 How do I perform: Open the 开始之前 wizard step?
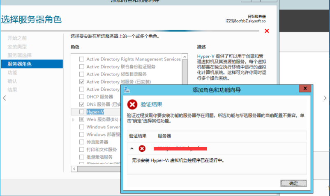[17, 38]
